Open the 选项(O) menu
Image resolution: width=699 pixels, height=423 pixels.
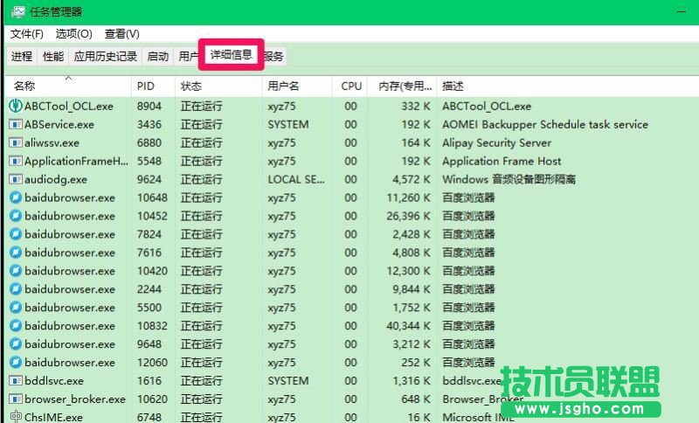tap(74, 34)
